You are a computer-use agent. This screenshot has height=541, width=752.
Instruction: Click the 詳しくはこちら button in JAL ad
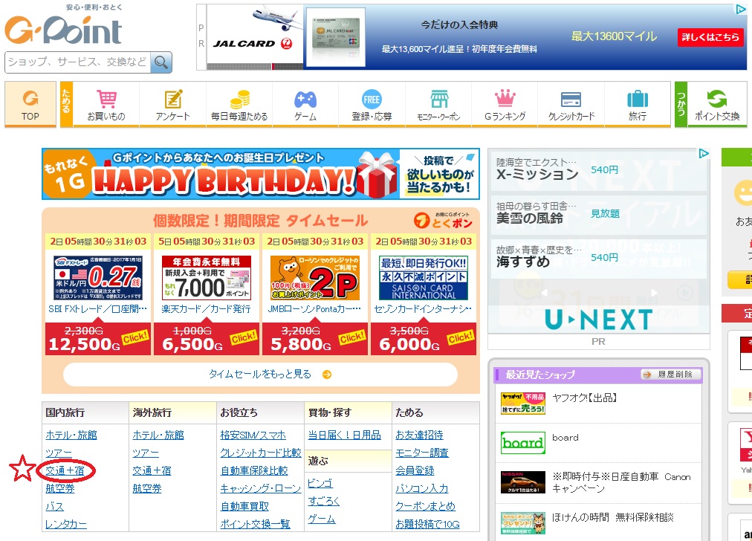[x=710, y=37]
